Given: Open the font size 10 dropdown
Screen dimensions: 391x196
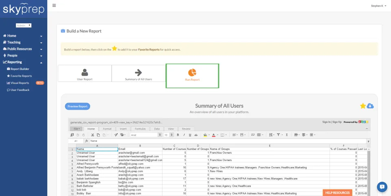Looking at the screenshot, I should pyautogui.click(x=169, y=135).
